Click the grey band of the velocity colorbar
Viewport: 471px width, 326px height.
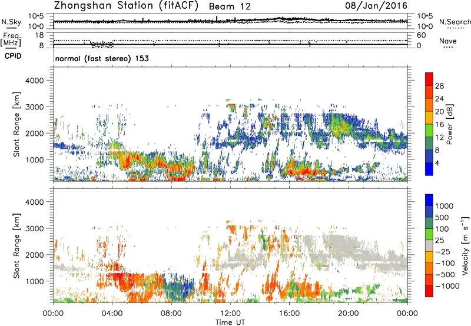[x=429, y=245]
